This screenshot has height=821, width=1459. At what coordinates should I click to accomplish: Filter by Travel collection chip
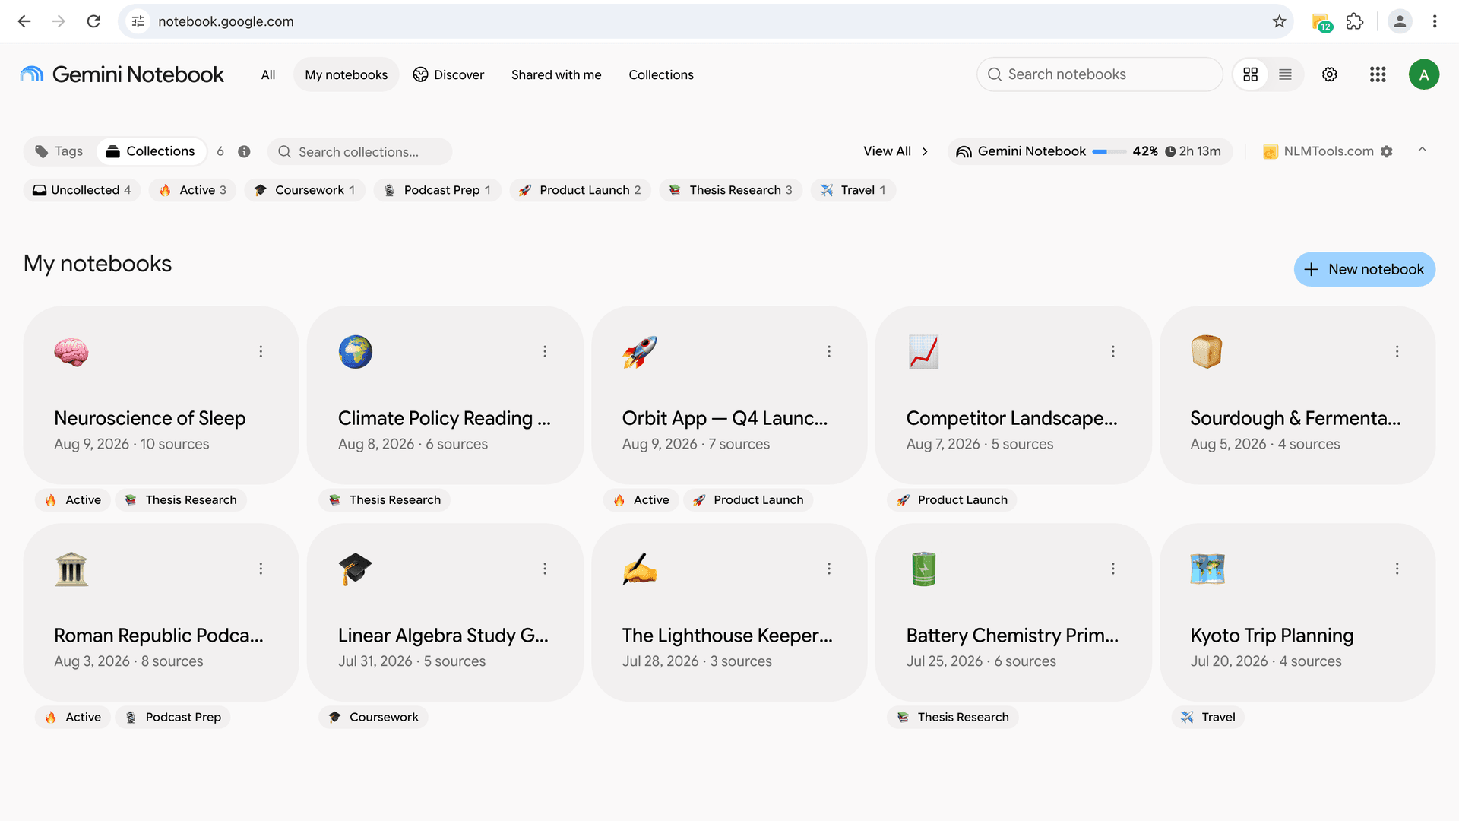[x=853, y=190]
